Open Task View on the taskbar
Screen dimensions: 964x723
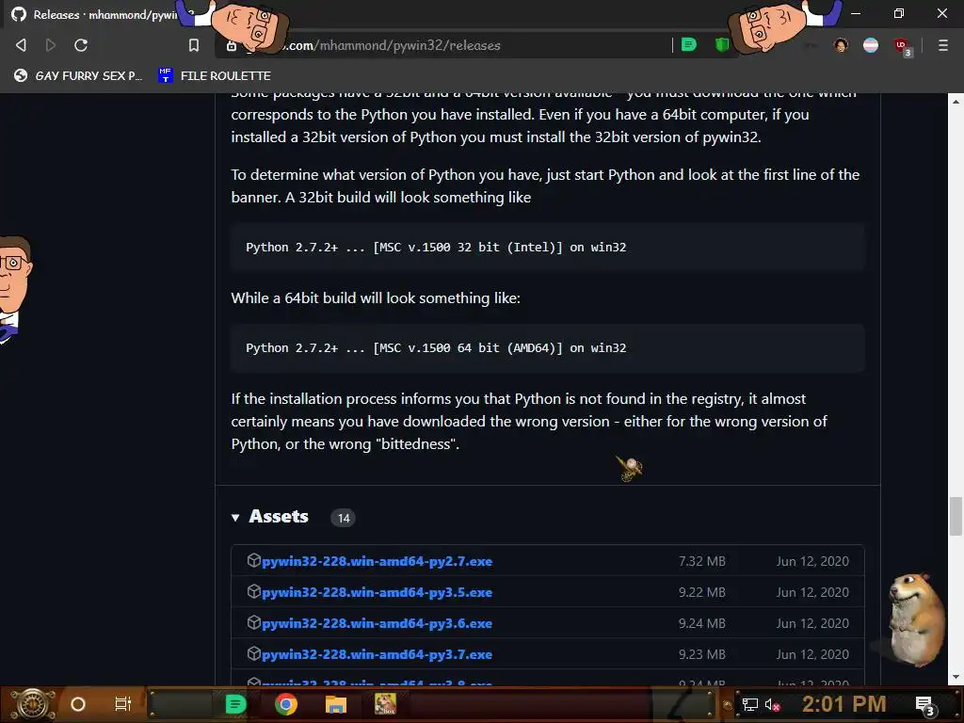click(x=123, y=704)
